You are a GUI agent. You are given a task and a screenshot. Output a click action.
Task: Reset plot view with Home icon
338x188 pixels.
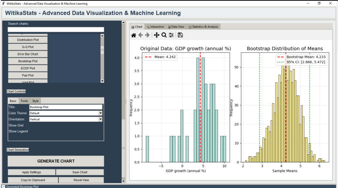tap(134, 35)
